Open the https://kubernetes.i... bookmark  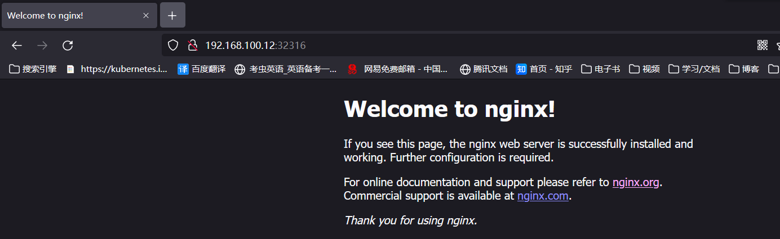(x=117, y=69)
